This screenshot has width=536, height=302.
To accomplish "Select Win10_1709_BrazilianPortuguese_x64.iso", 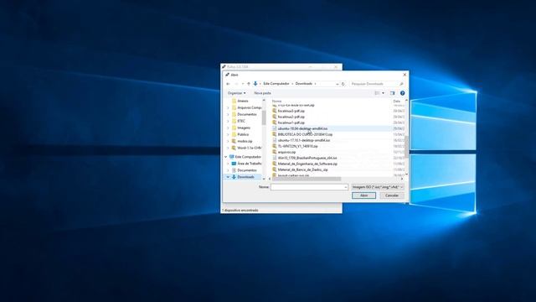I will (307, 158).
